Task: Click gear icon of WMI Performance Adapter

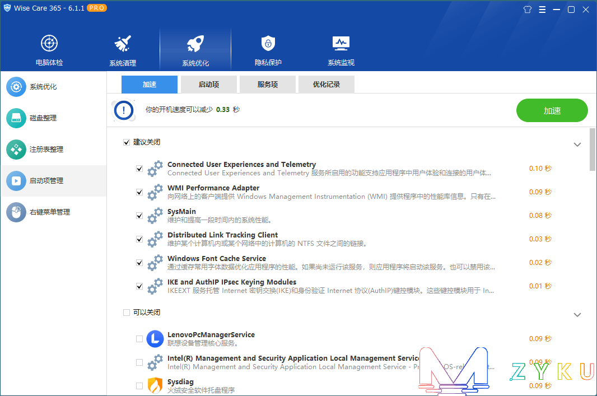Action: click(x=155, y=192)
